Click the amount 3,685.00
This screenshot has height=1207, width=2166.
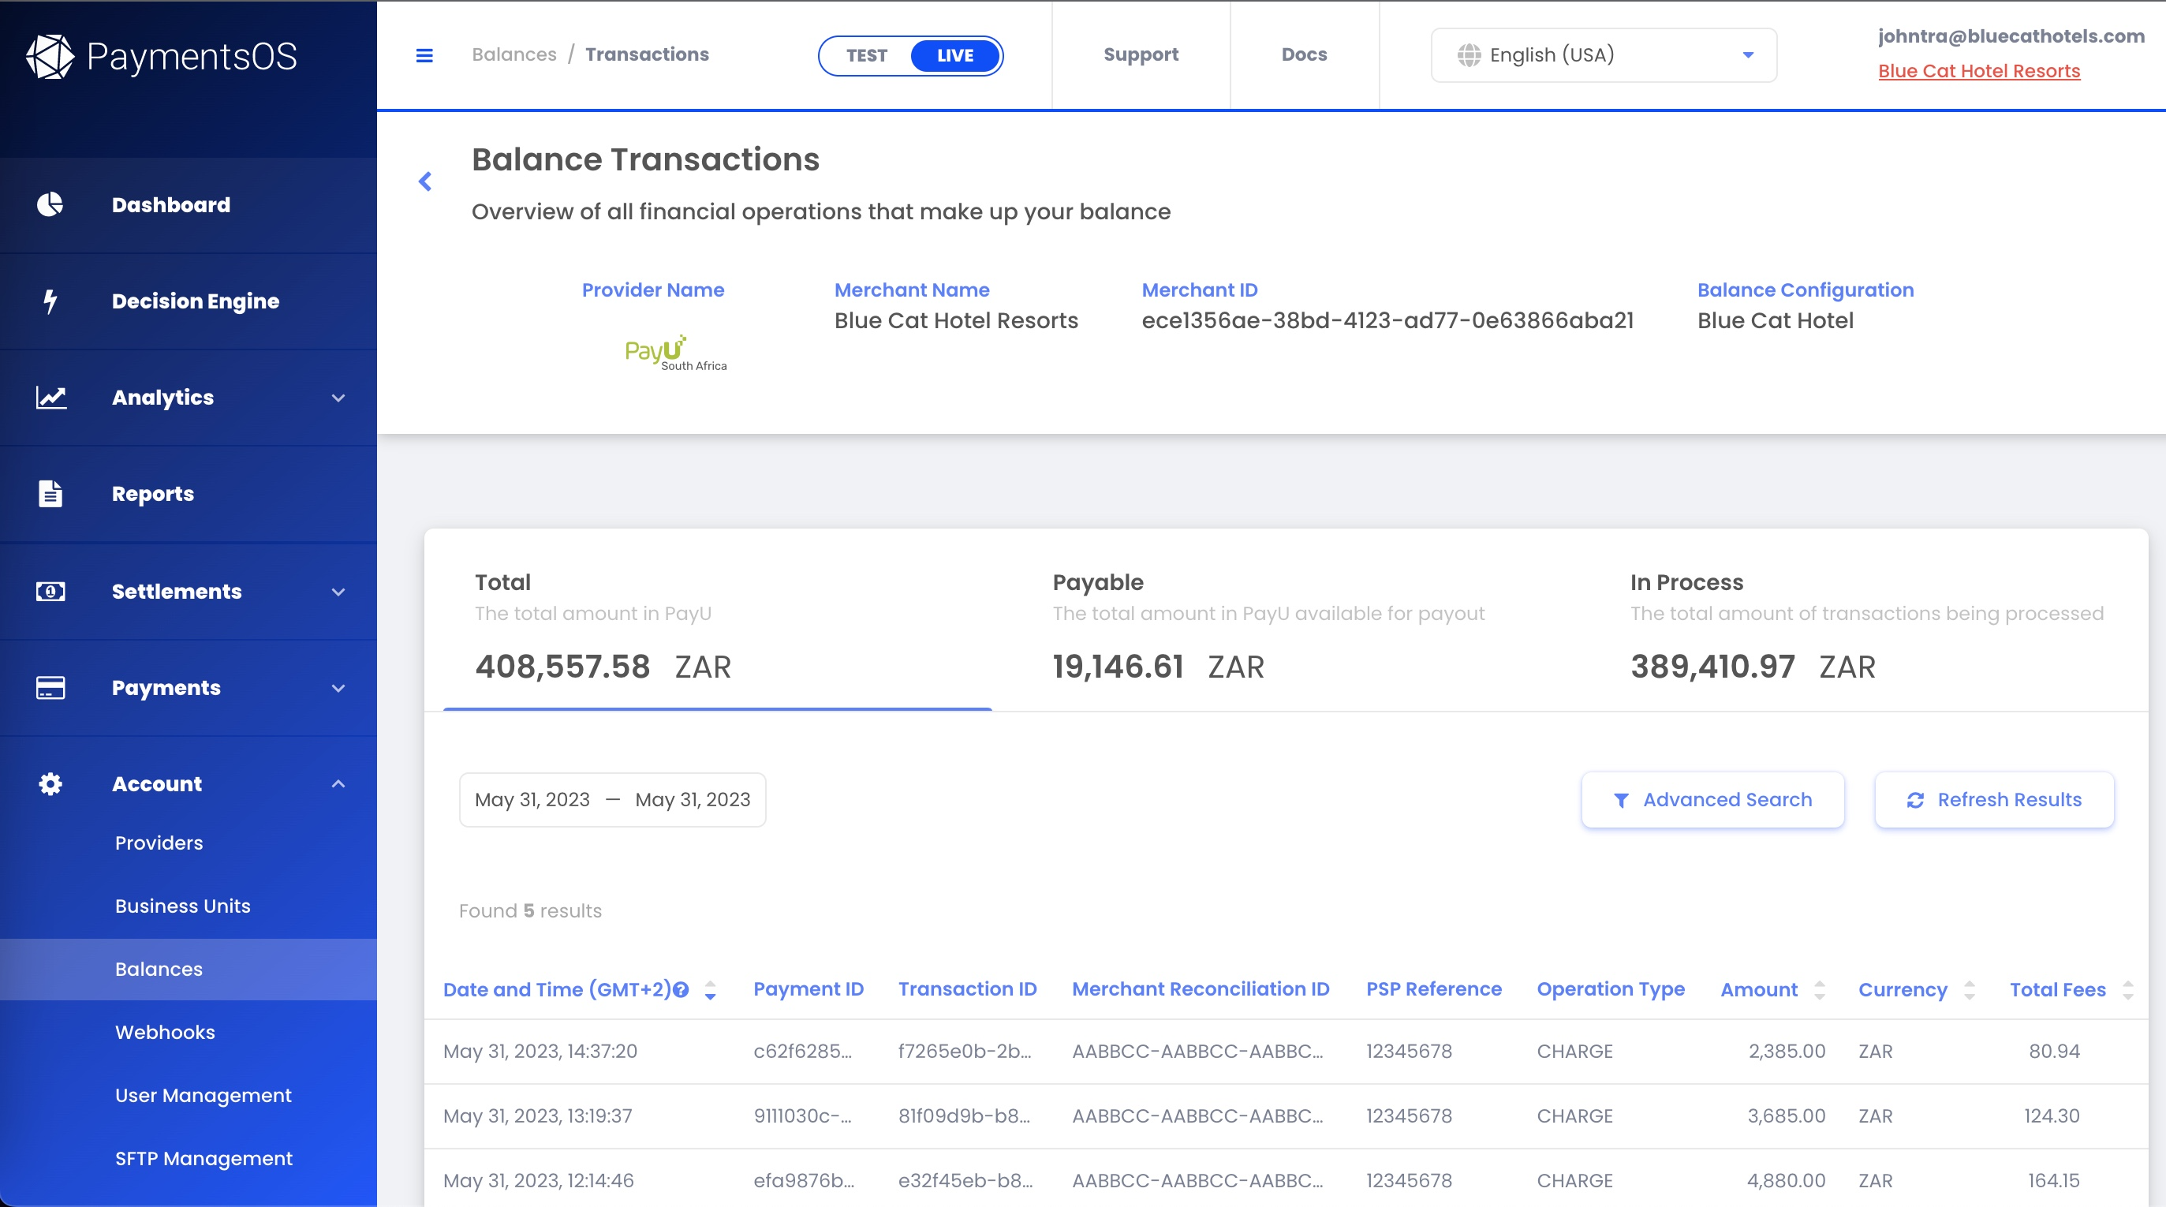(1786, 1116)
